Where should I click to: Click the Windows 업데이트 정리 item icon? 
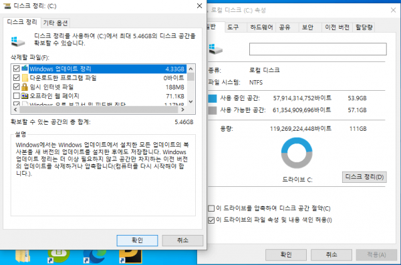click(x=25, y=69)
